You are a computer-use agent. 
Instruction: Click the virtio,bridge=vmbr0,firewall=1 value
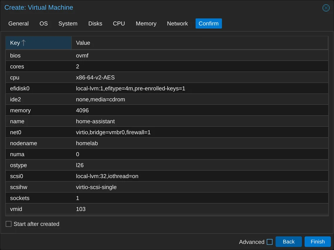pyautogui.click(x=200, y=132)
